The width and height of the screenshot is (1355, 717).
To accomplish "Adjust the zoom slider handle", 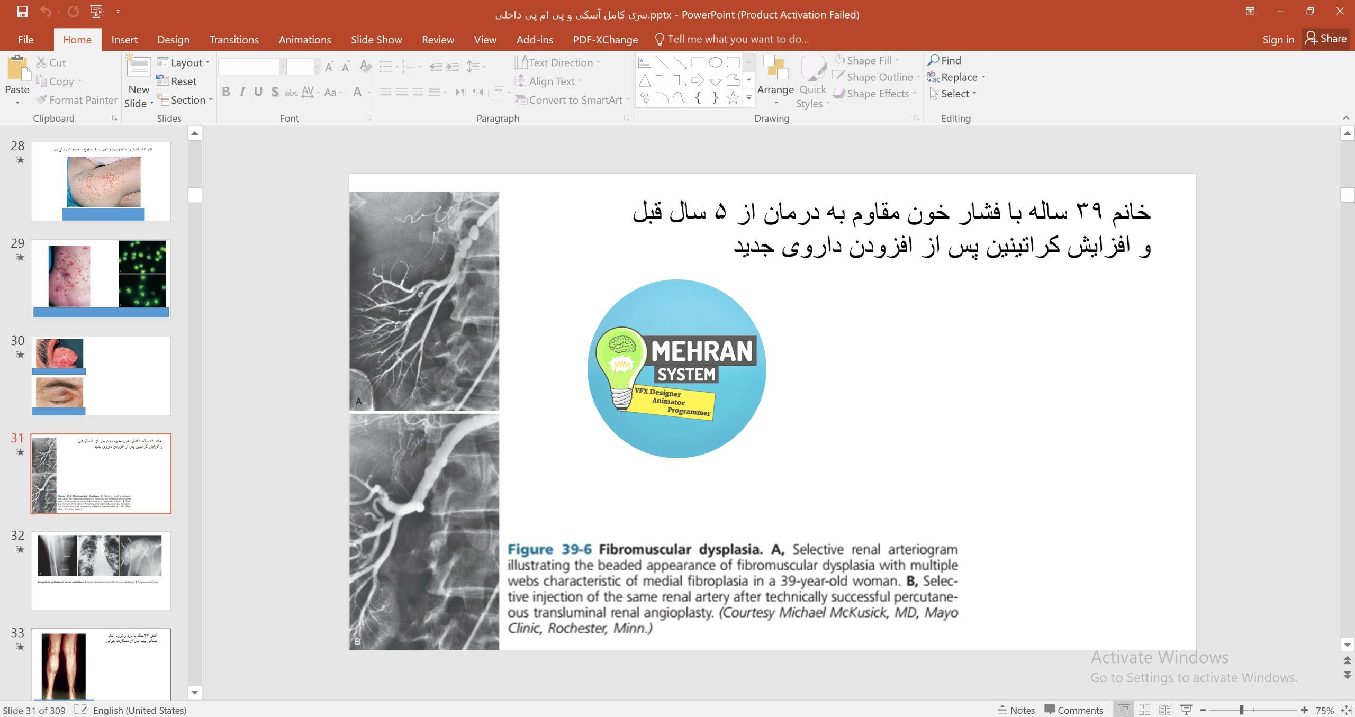I will [1241, 710].
